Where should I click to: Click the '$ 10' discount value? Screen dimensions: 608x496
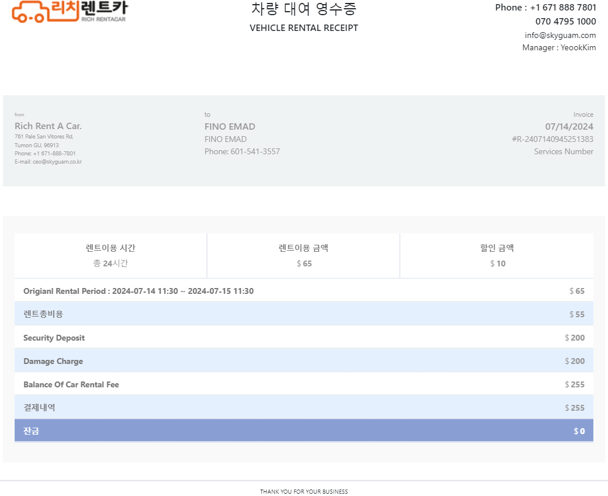coord(498,263)
